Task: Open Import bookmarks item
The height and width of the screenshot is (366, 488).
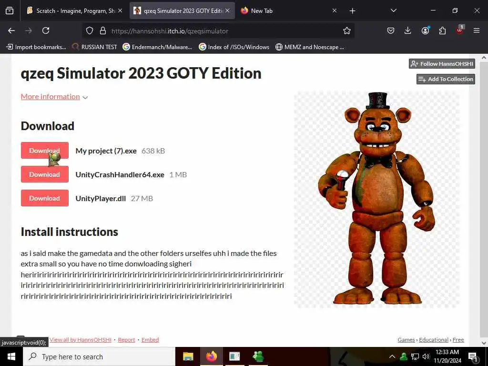Action: tap(36, 47)
